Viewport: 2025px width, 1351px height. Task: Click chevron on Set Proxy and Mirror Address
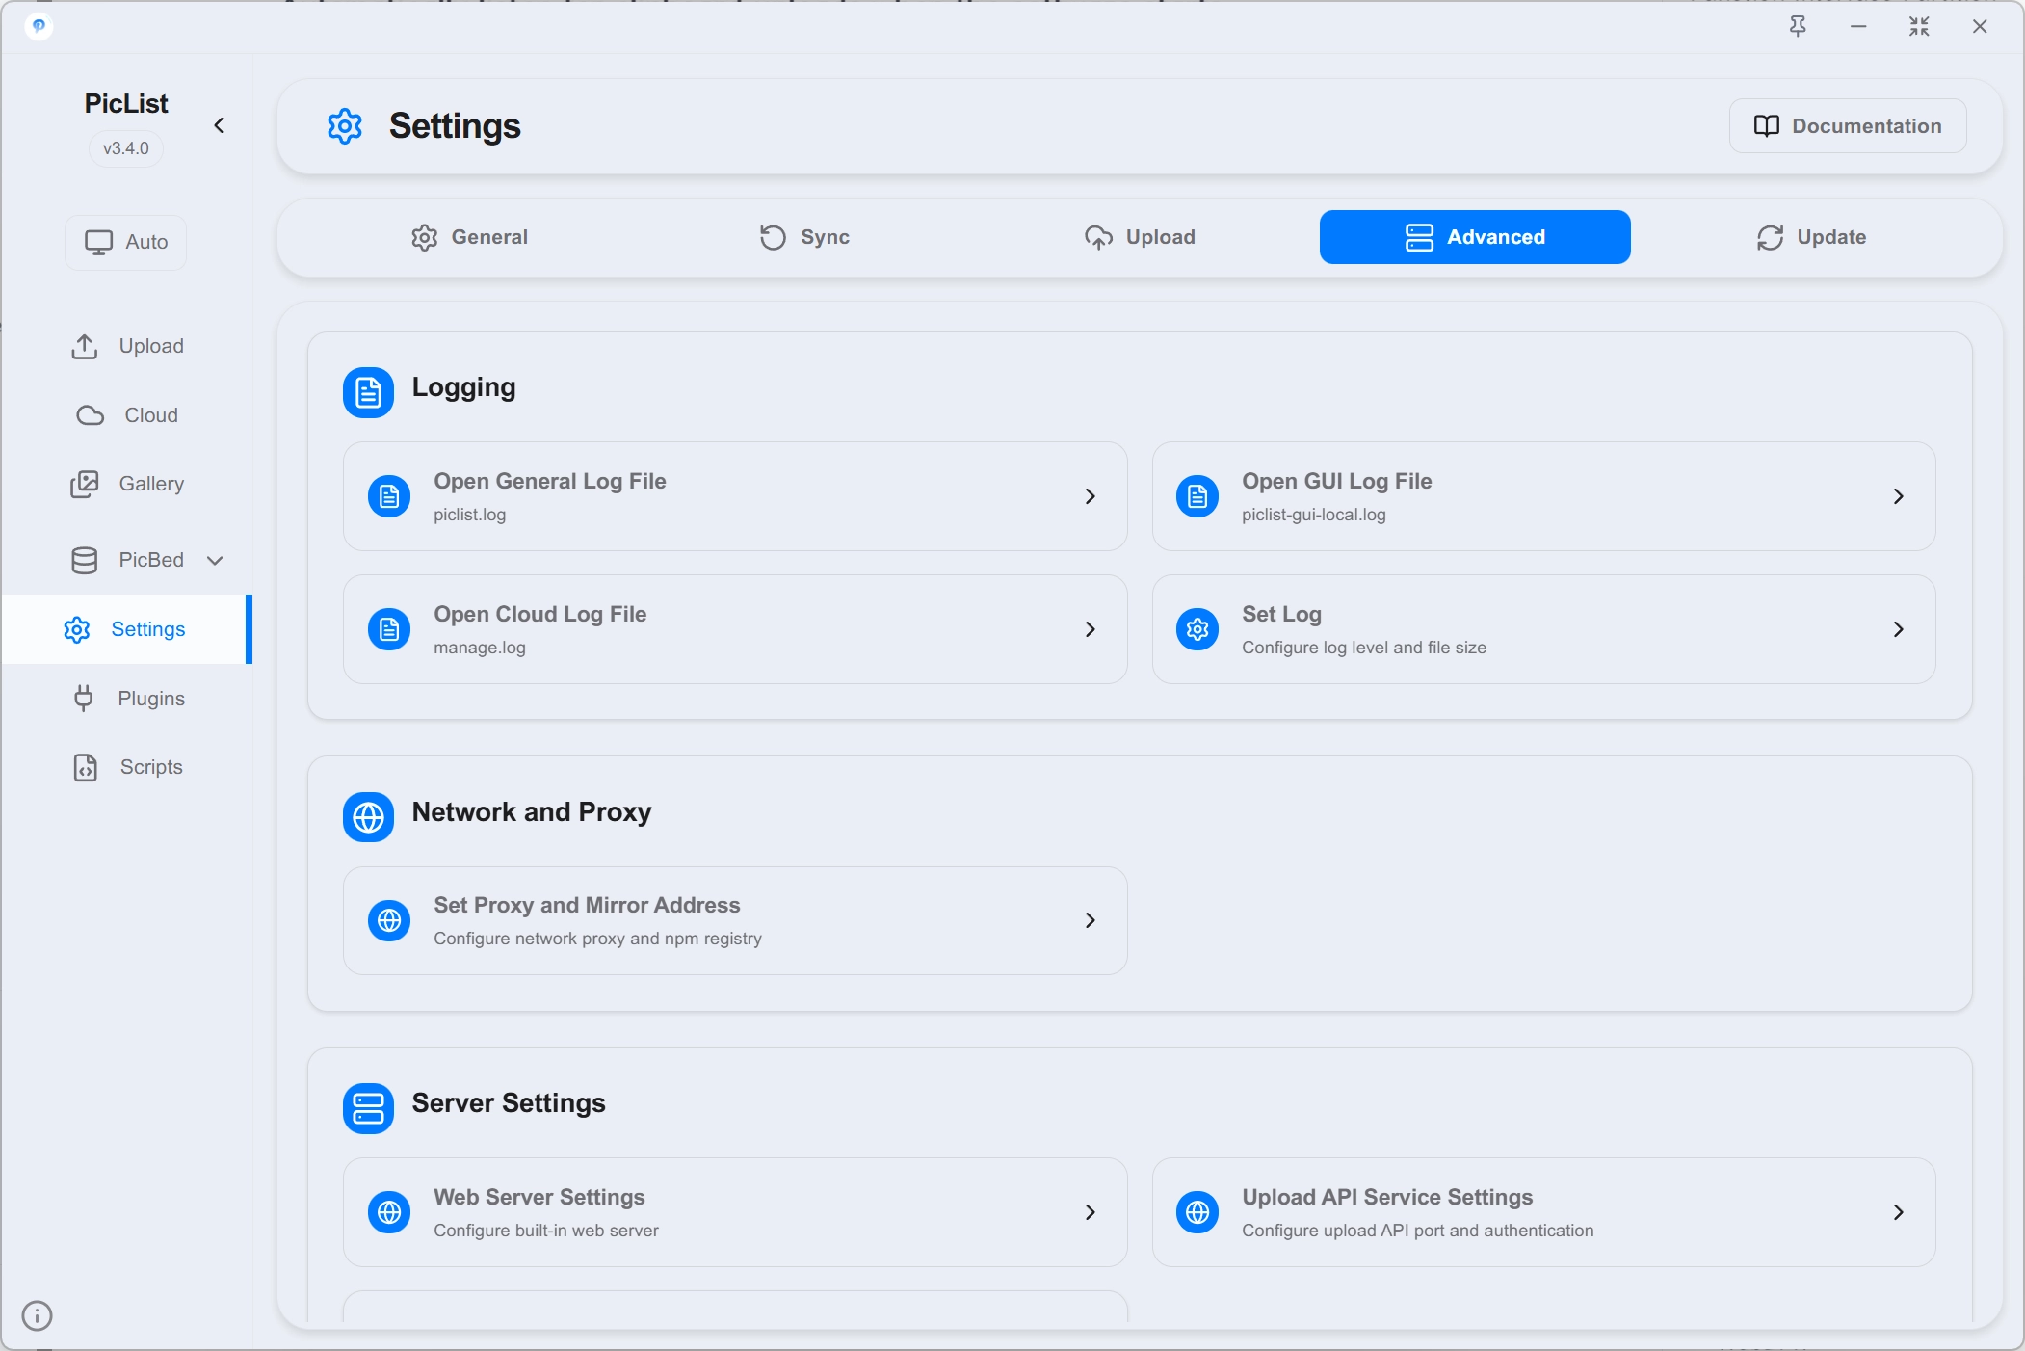pos(1090,920)
